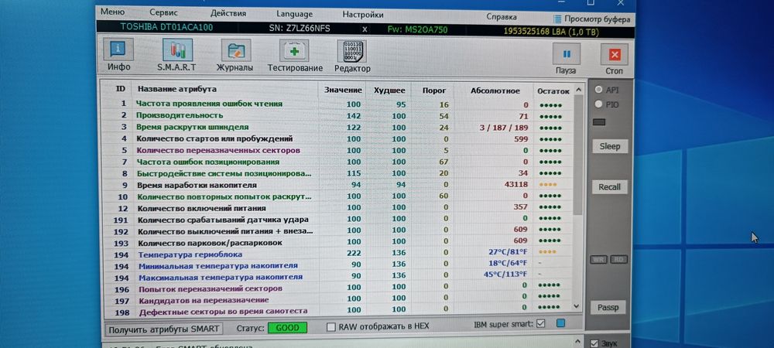Enable RAW отображать в HEX checkbox
This screenshot has width=774, height=348.
point(331,327)
